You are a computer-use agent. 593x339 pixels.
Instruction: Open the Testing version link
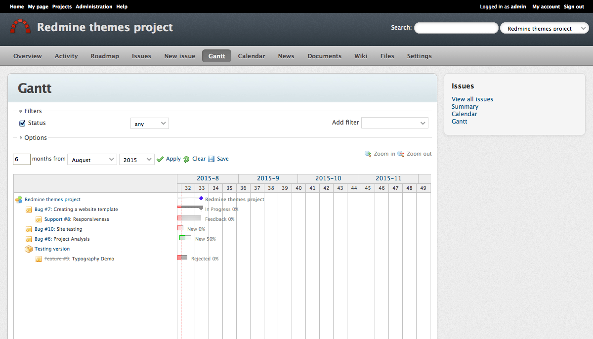52,249
